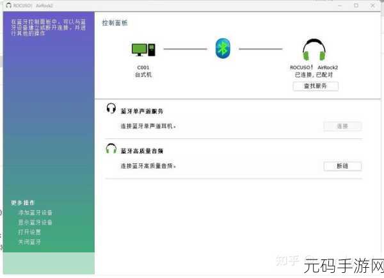Click the 控制面板 title text
The width and height of the screenshot is (384, 278).
click(x=115, y=23)
